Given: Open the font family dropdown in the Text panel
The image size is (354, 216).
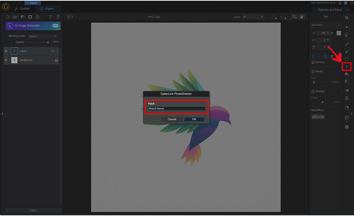Looking at the screenshot, I should pos(325,25).
